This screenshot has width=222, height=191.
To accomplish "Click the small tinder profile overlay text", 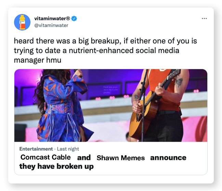I will point(110,90).
